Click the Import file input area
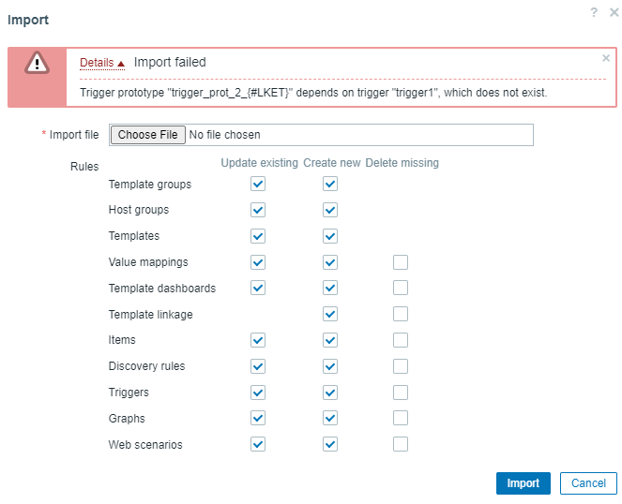The image size is (622, 504). (x=321, y=135)
